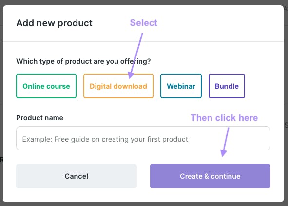This screenshot has height=206, width=288.
Task: Click the indigo-bordered Bundle box
Action: coord(227,86)
